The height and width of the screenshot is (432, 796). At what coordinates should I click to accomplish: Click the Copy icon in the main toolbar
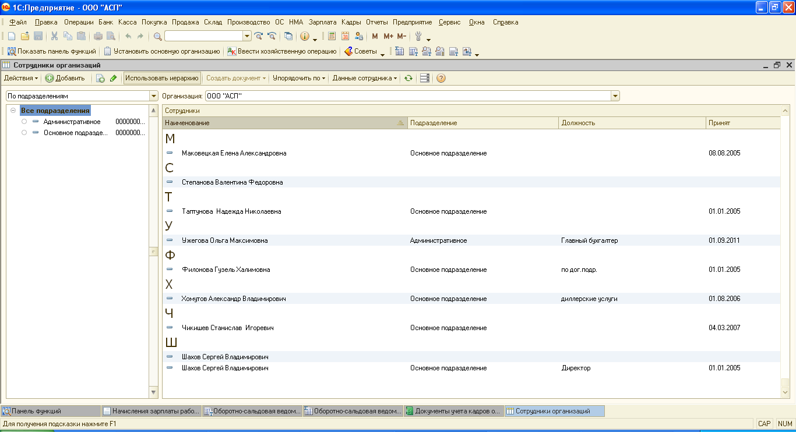68,36
